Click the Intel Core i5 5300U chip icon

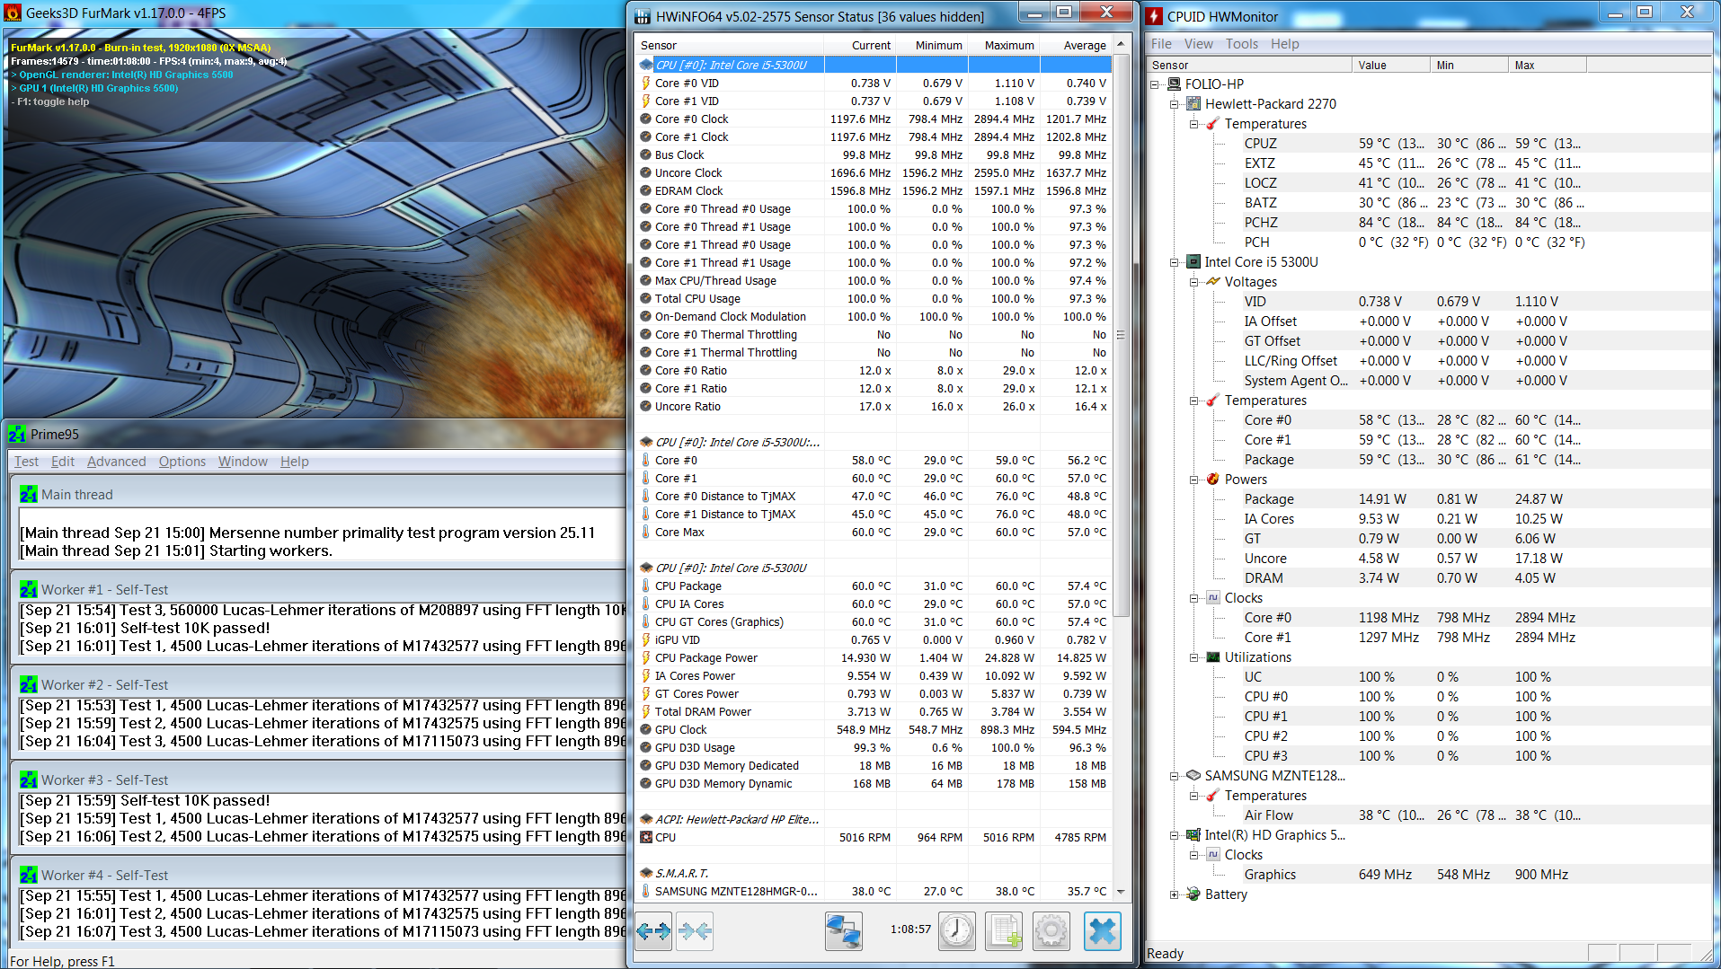pyautogui.click(x=1193, y=262)
